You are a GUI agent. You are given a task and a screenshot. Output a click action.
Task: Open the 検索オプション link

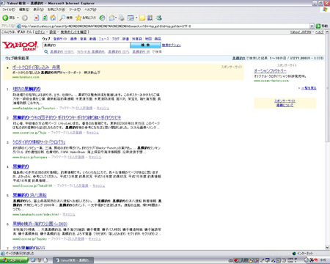click(x=172, y=45)
